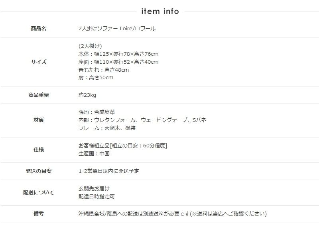319x237 pixels.
Task: Click the 約23kg weight value
Action: (x=87, y=95)
